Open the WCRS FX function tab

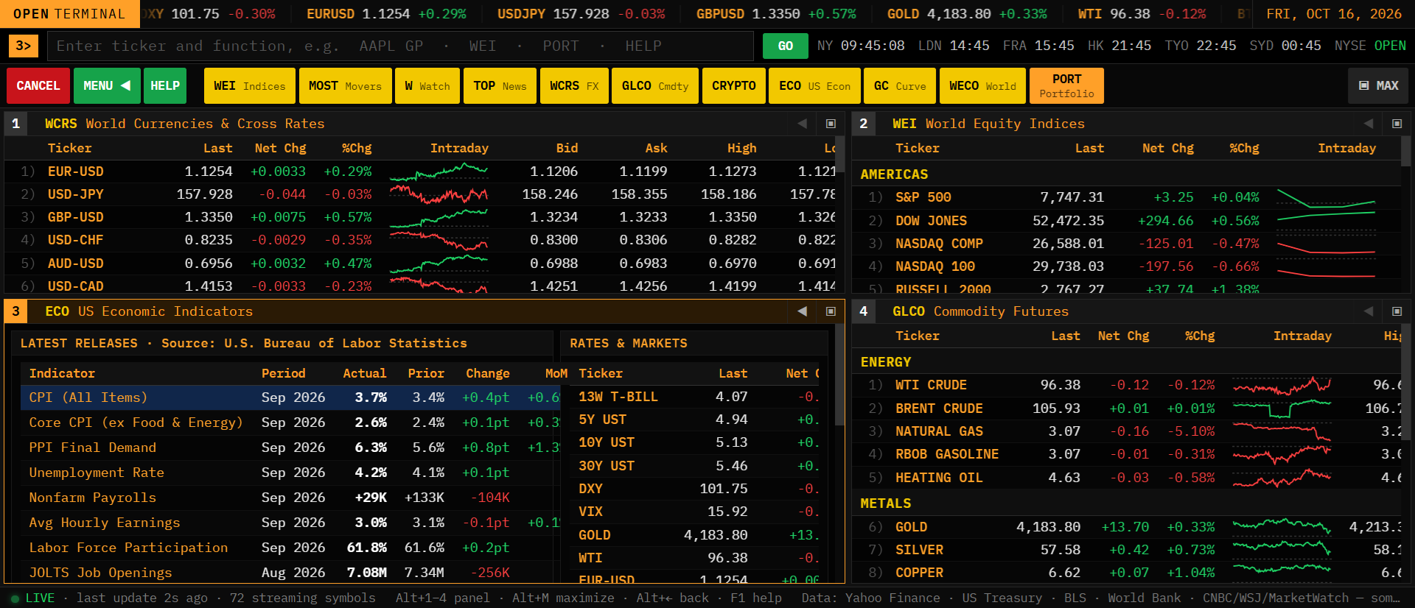click(574, 85)
